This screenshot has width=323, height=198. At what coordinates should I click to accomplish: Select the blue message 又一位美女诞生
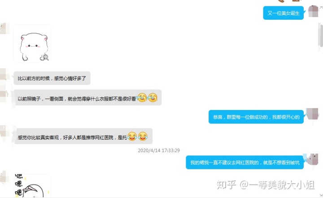coord(283,13)
